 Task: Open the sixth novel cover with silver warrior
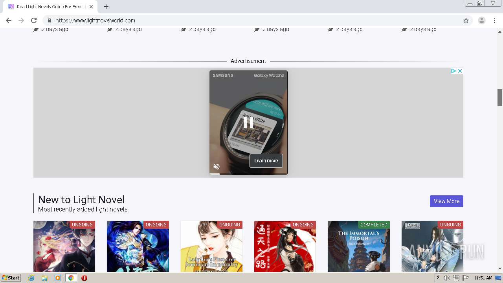[x=432, y=246]
